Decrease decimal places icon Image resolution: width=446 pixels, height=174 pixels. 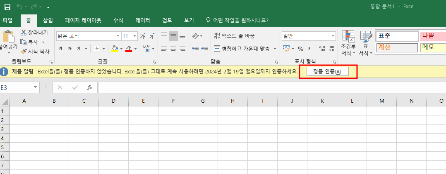331,49
